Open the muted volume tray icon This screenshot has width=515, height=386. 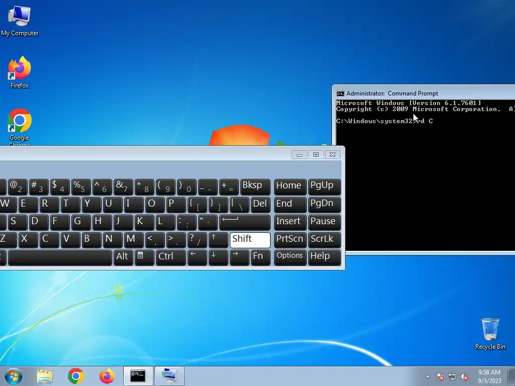464,376
